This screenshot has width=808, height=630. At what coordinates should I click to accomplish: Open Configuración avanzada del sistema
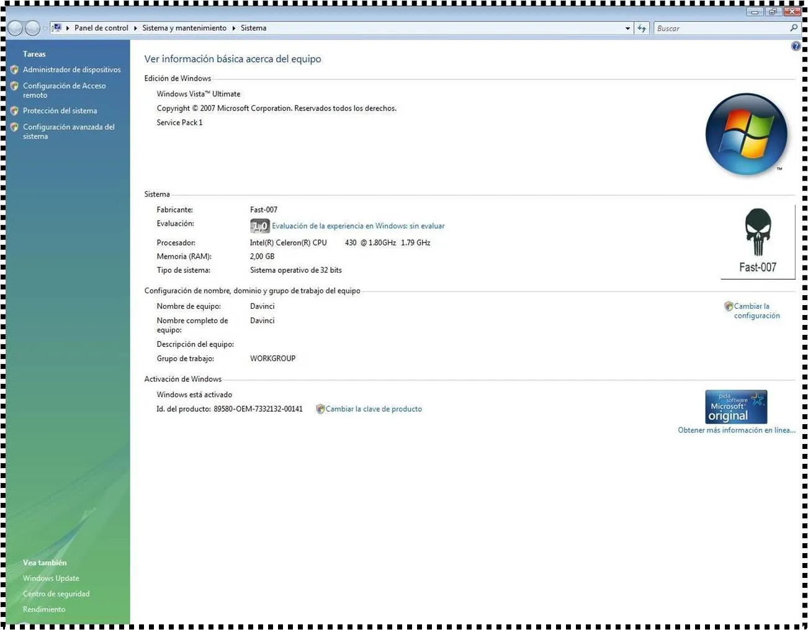tap(68, 131)
